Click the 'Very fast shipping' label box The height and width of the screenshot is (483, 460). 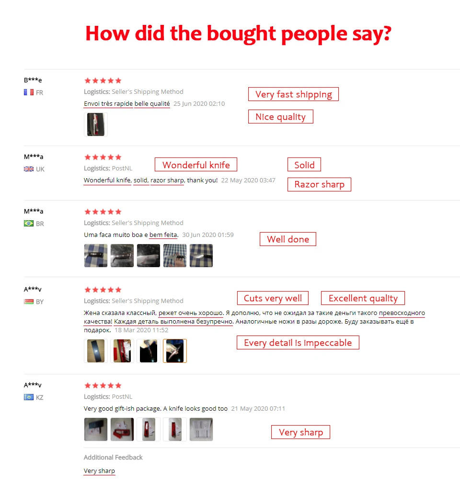[x=293, y=94]
